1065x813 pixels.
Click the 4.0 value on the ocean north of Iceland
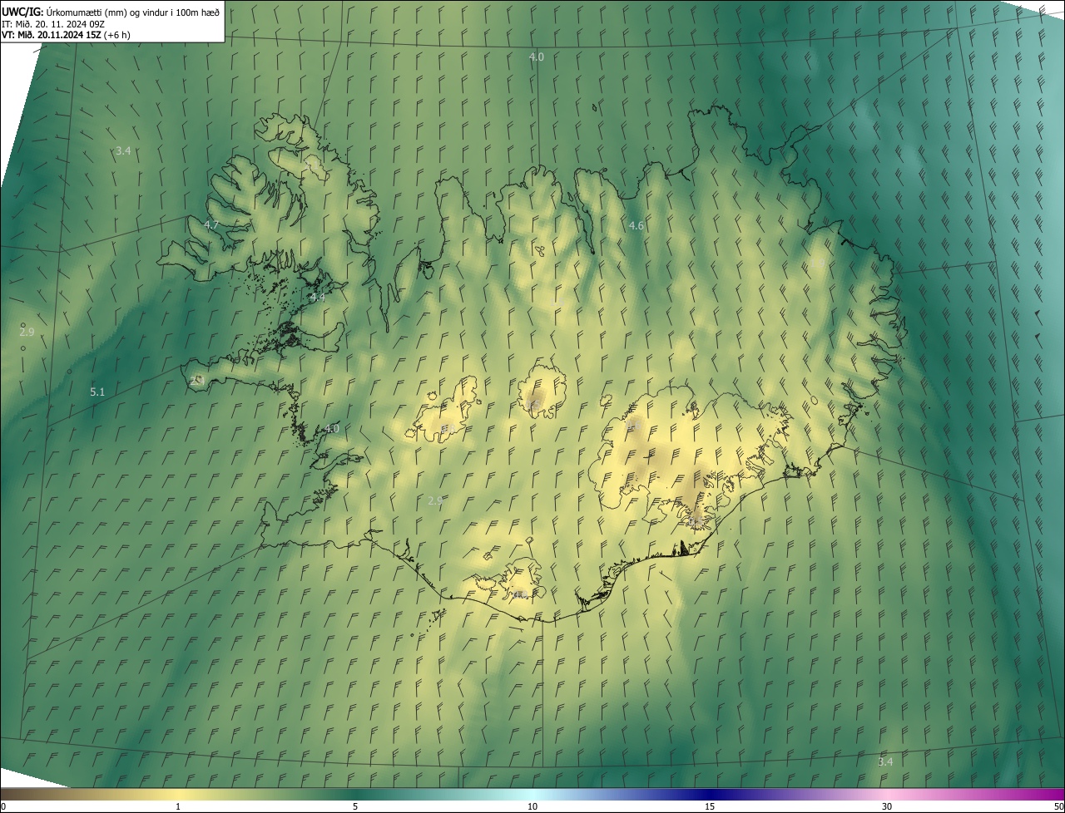[x=537, y=57]
